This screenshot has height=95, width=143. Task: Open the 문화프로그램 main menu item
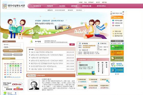pos(87,6)
